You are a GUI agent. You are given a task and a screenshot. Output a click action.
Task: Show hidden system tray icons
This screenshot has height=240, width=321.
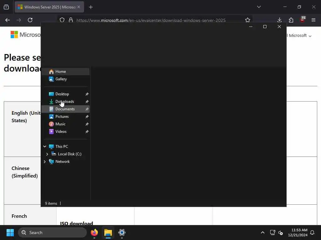coord(263,232)
